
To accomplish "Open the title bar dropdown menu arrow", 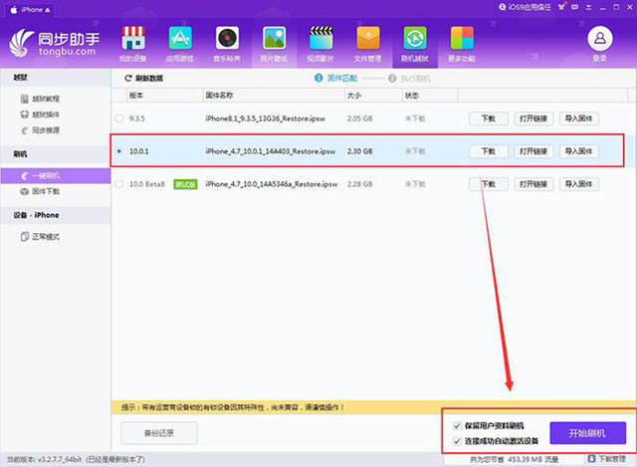I will 588,7.
